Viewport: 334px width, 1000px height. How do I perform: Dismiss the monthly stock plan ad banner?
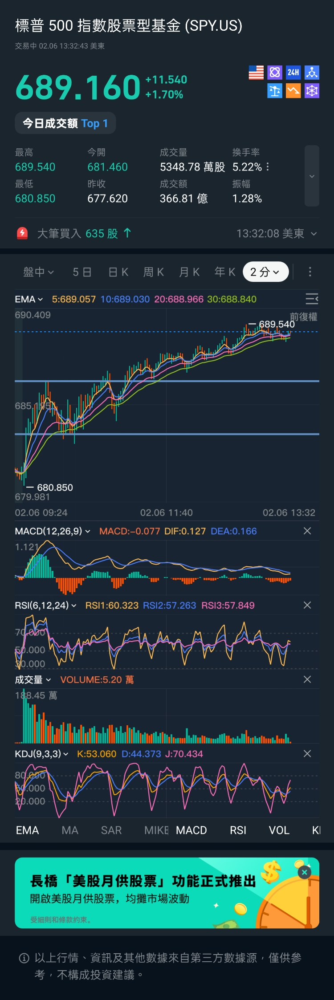(305, 872)
